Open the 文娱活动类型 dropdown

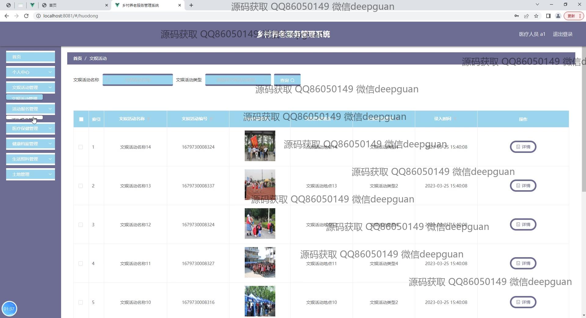point(238,80)
